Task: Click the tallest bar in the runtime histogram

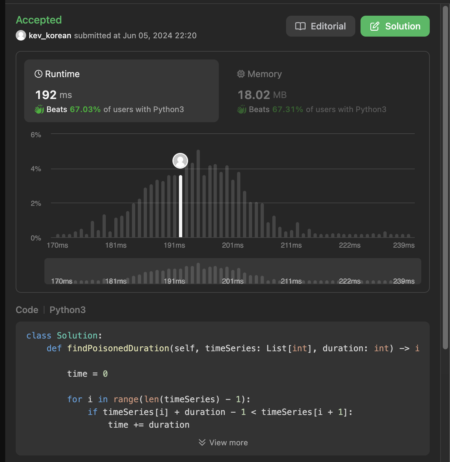Action: pyautogui.click(x=198, y=193)
